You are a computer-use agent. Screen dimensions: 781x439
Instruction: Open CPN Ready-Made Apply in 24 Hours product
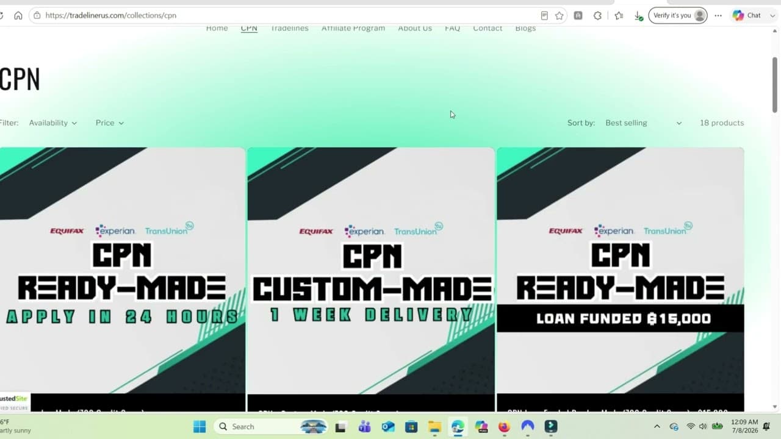(122, 279)
